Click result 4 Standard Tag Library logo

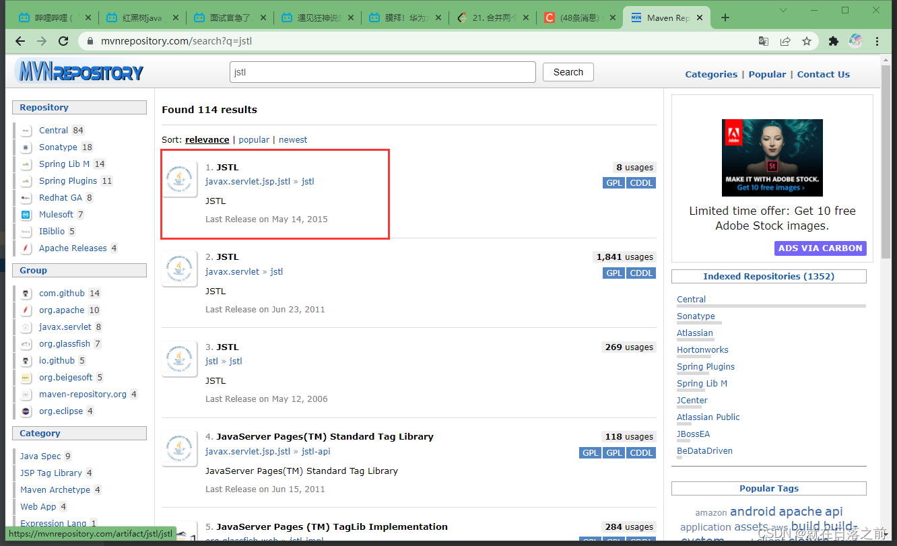click(x=179, y=448)
